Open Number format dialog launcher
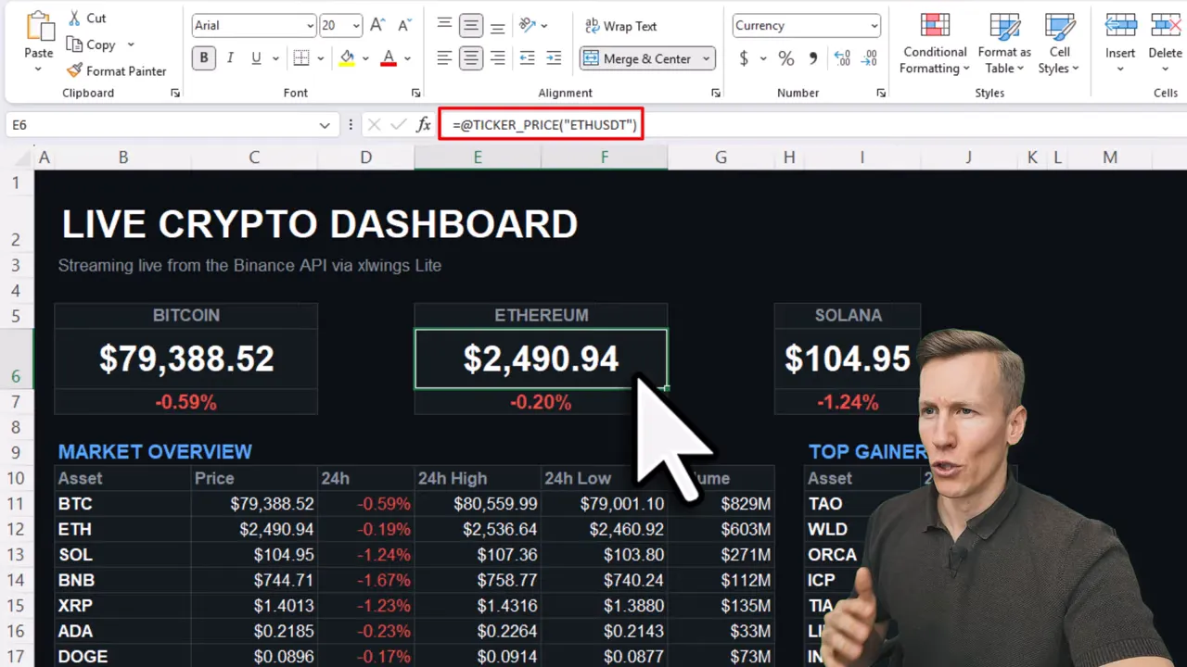 tap(880, 94)
